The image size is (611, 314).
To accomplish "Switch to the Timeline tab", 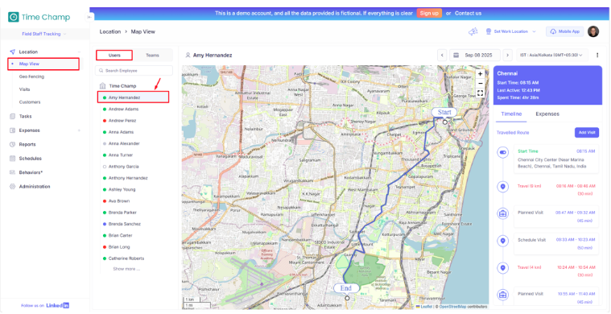I will (x=511, y=114).
